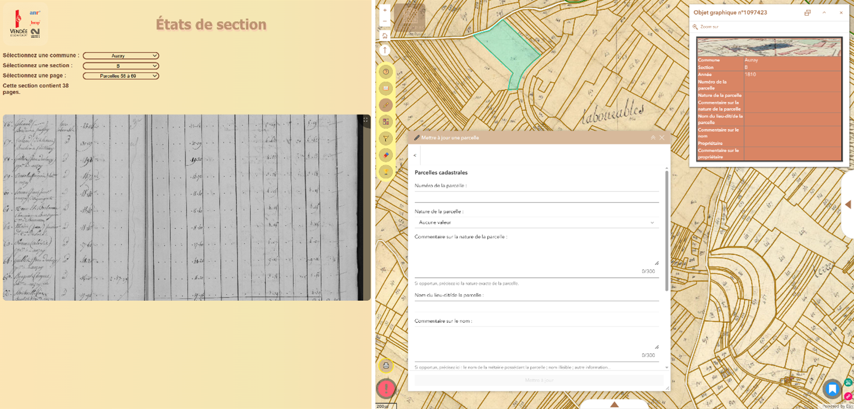Viewport: 854px width, 409px height.
Task: Open the help question mark tool
Action: point(385,72)
